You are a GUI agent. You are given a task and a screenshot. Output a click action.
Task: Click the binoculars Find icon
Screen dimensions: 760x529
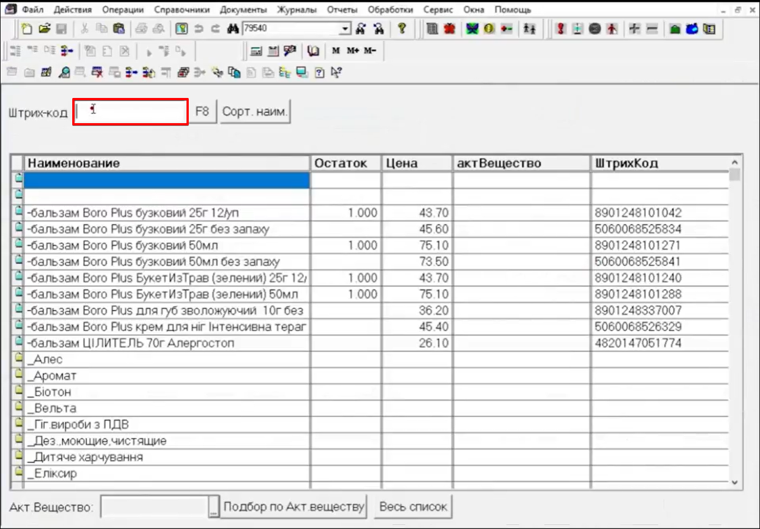tap(233, 29)
